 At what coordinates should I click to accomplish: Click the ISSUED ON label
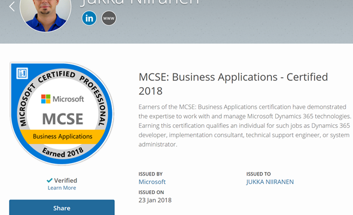click(x=151, y=192)
